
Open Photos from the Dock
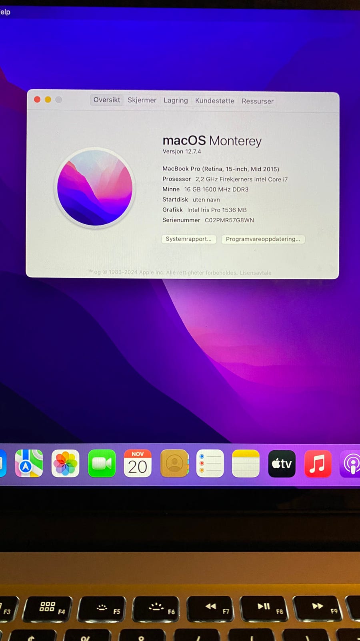65,464
